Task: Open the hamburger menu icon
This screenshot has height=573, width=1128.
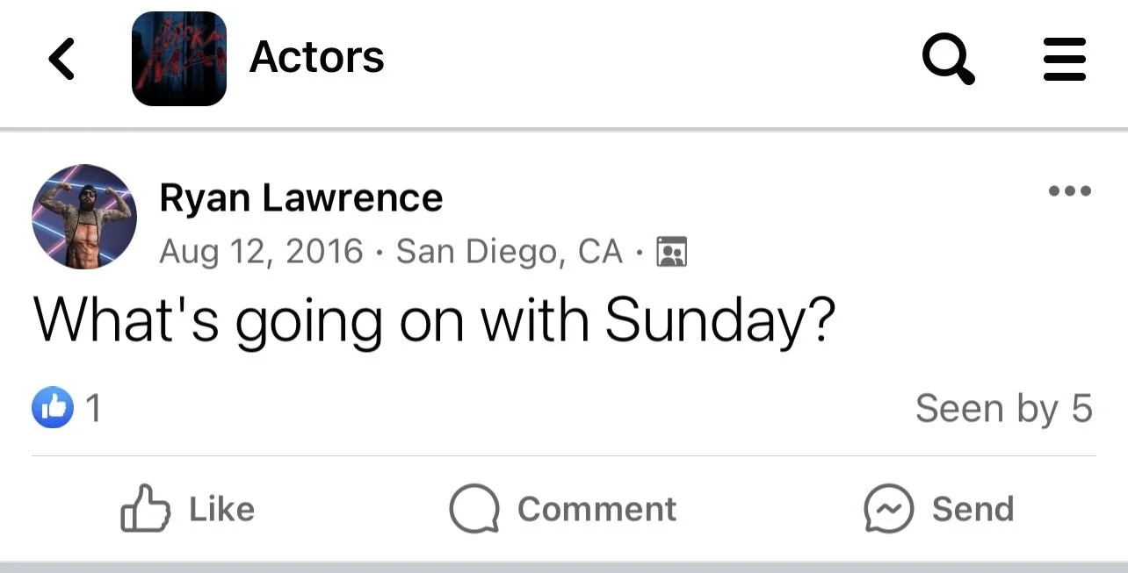Action: point(1065,60)
